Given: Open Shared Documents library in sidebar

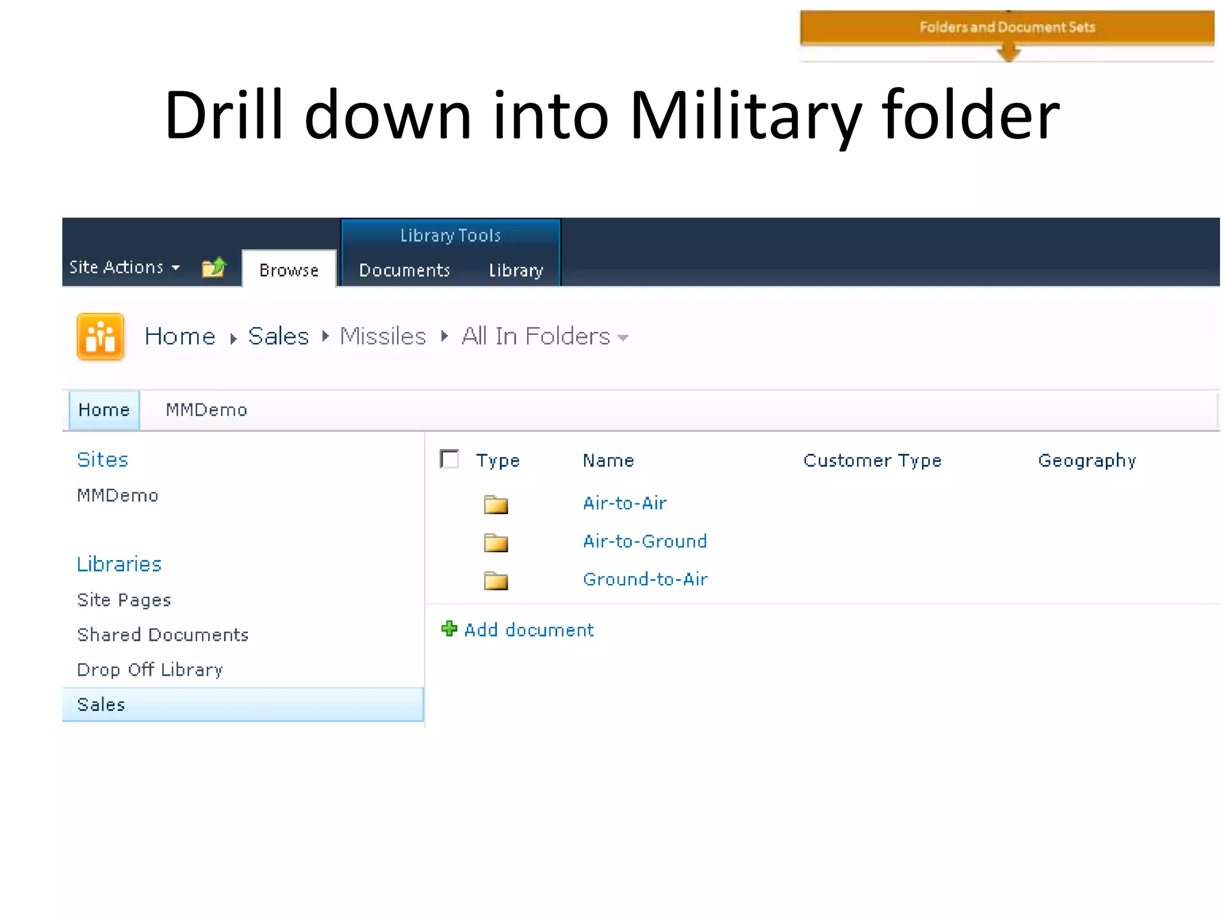Looking at the screenshot, I should [163, 635].
